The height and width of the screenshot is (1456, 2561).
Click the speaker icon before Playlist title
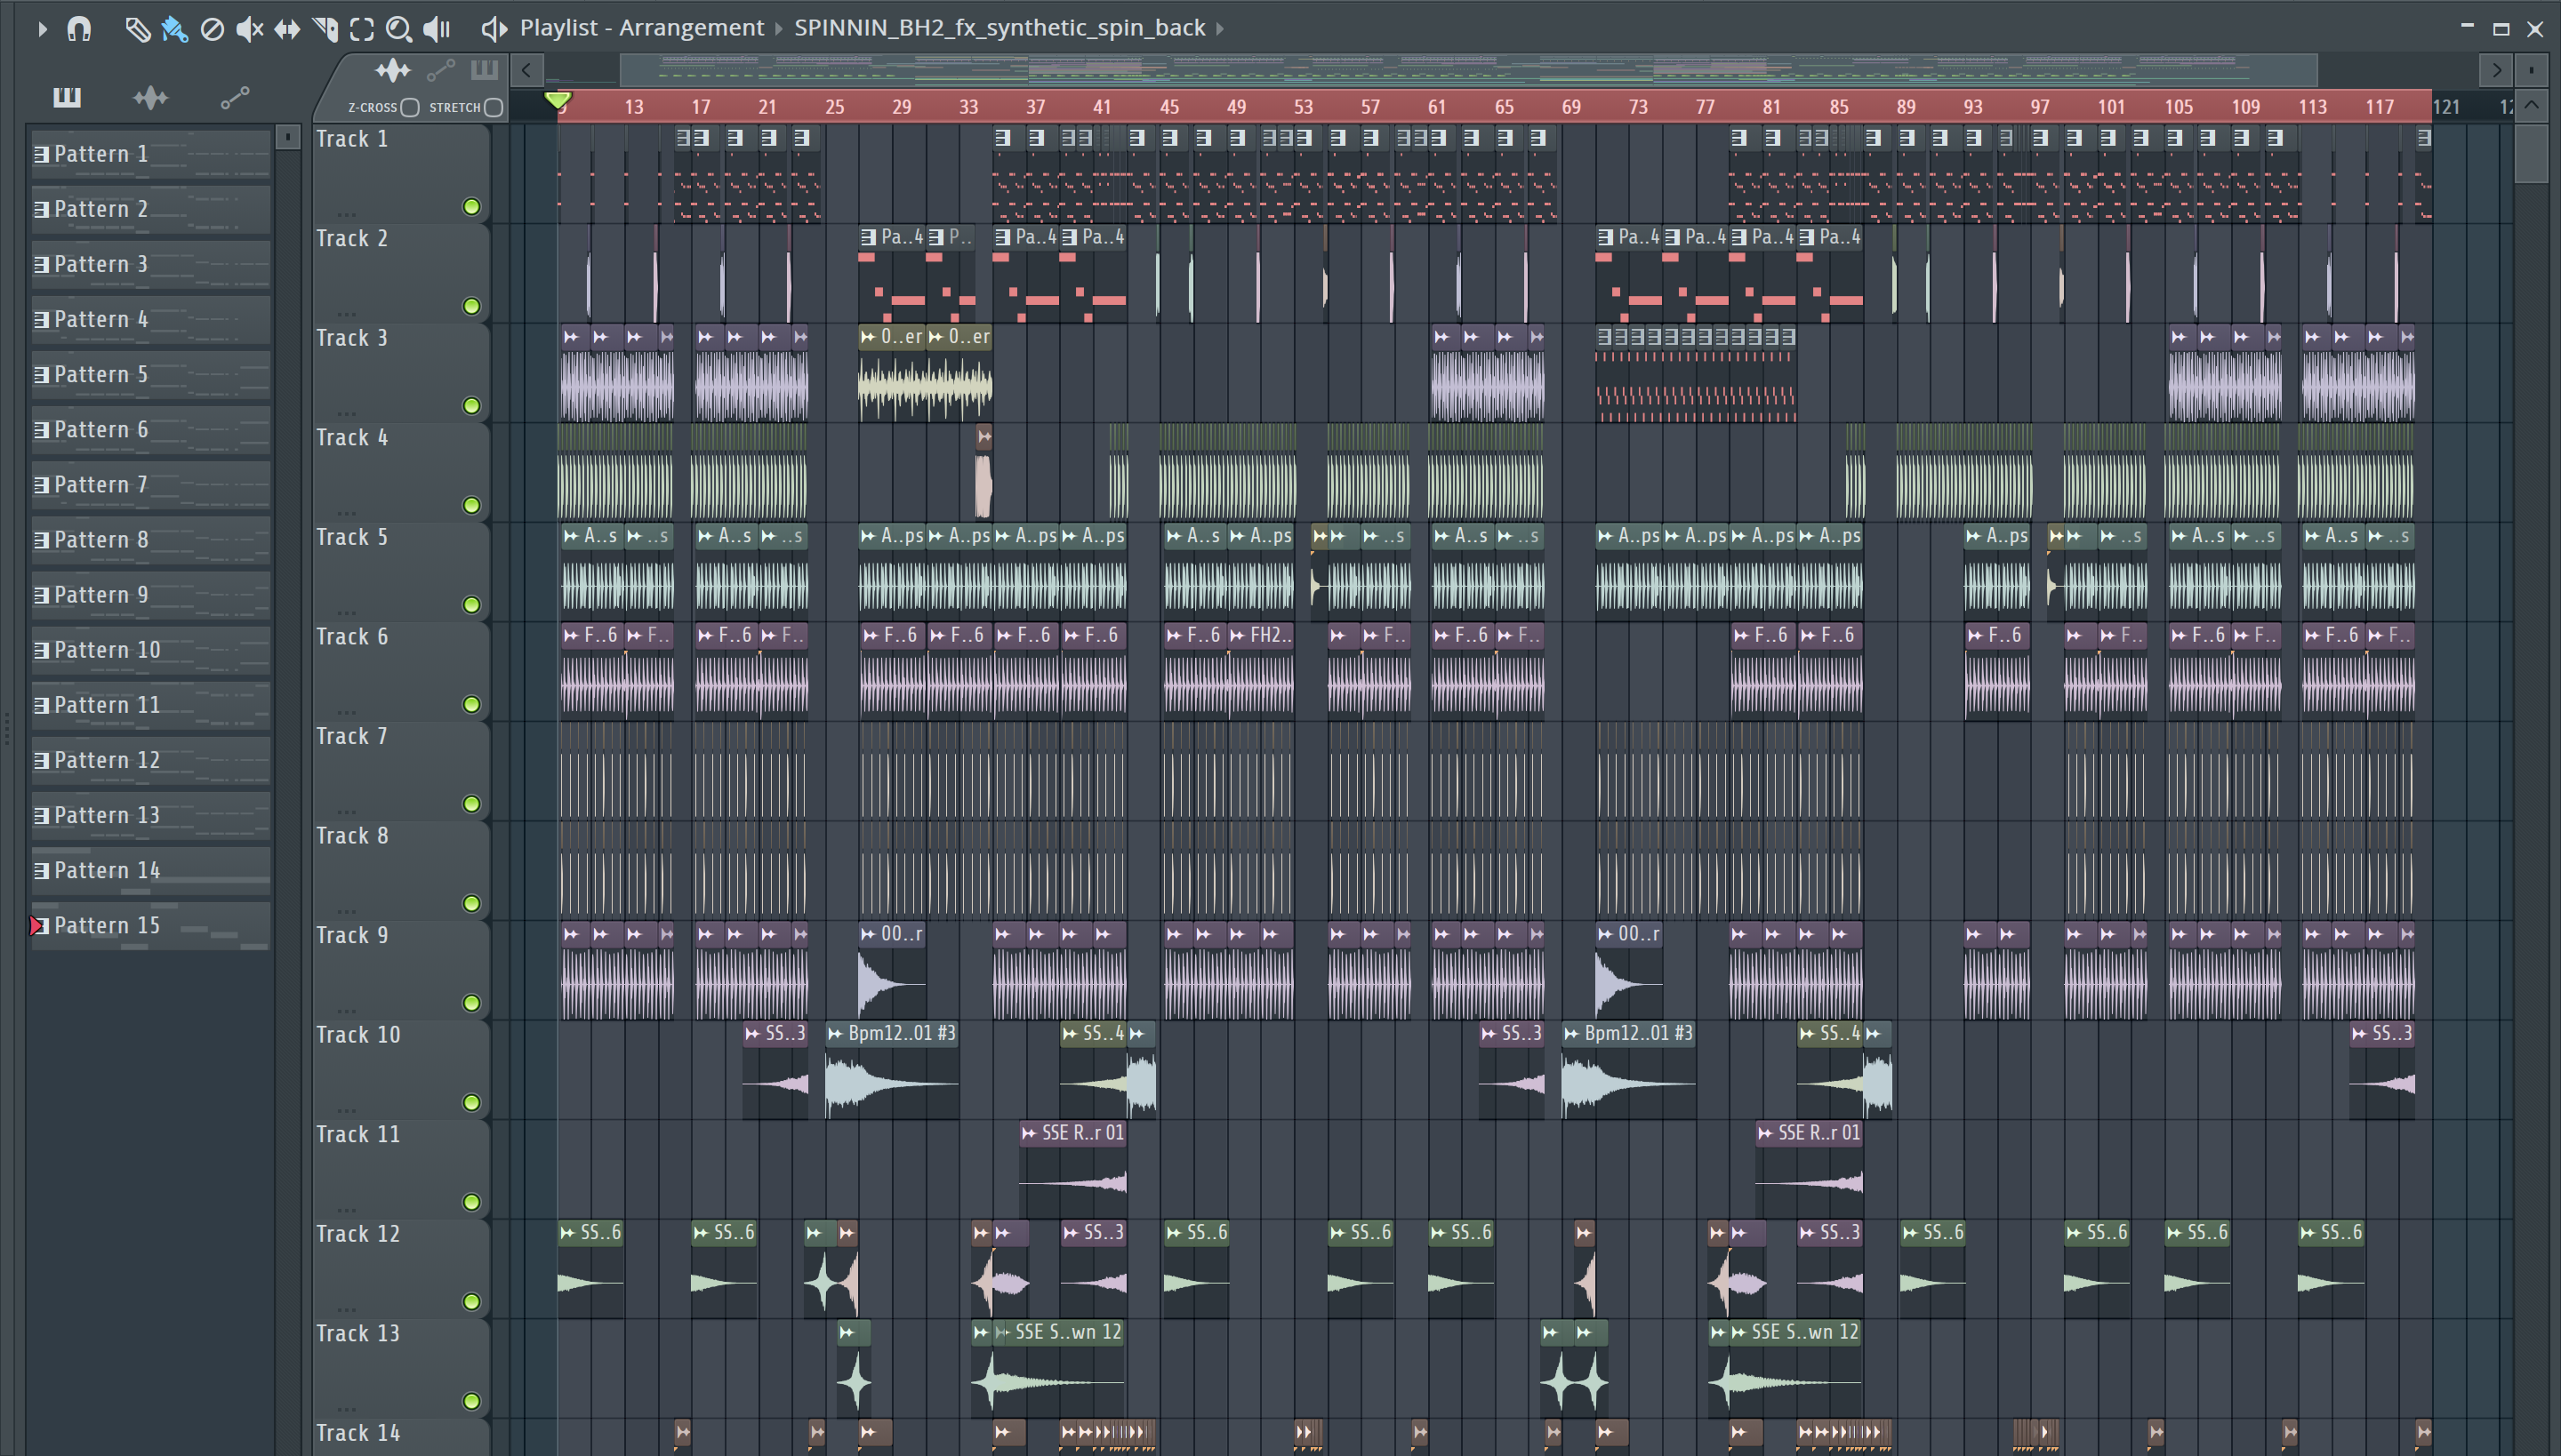click(494, 29)
